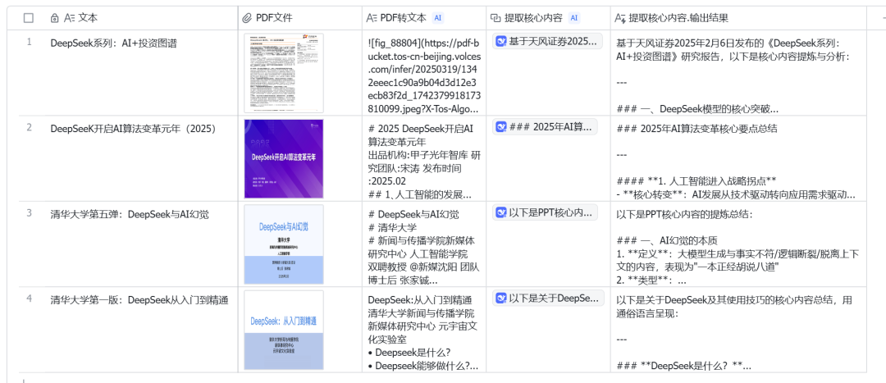Open purple PDF thumbnail in row 2
This screenshot has height=383, width=886.
tap(284, 159)
